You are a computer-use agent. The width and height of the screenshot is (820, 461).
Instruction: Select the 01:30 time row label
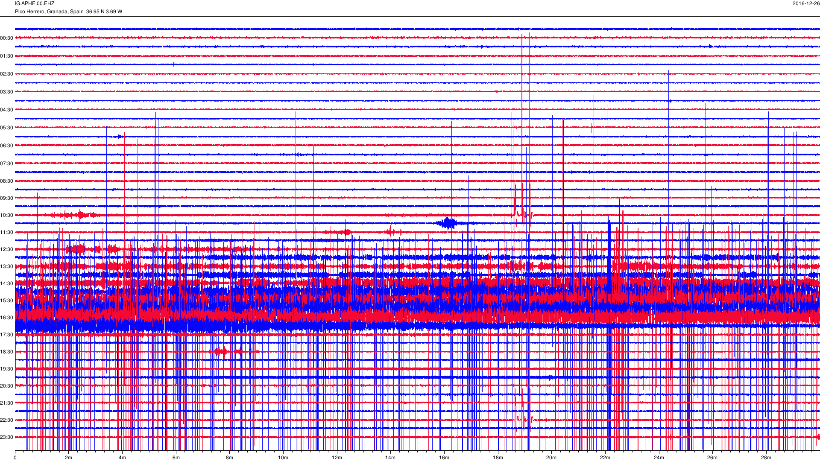coord(7,56)
